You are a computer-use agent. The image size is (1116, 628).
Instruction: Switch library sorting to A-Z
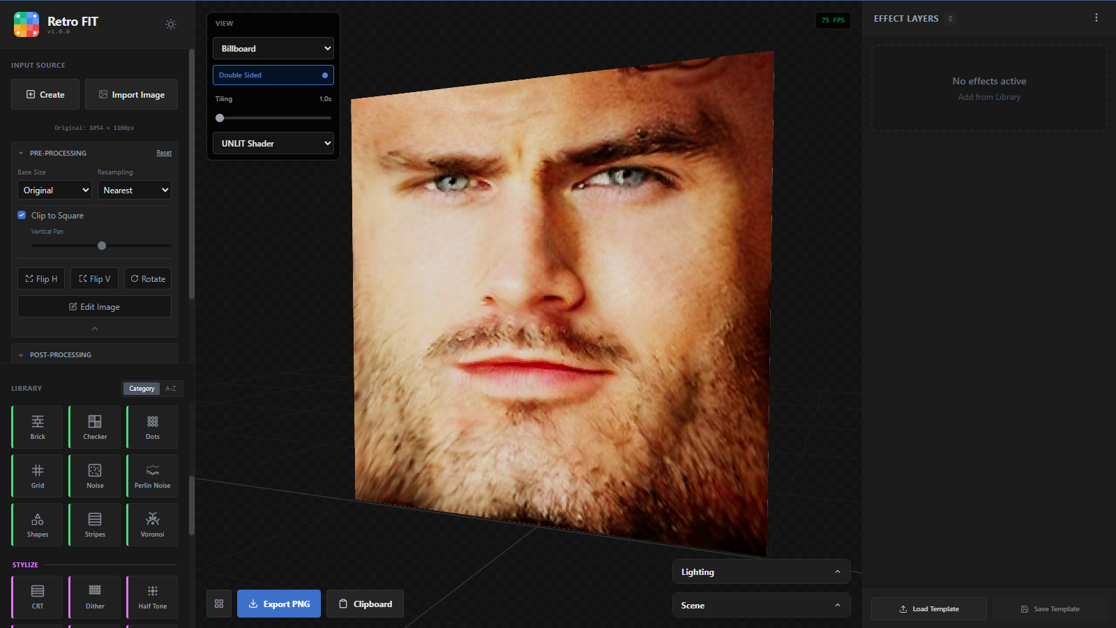point(171,389)
